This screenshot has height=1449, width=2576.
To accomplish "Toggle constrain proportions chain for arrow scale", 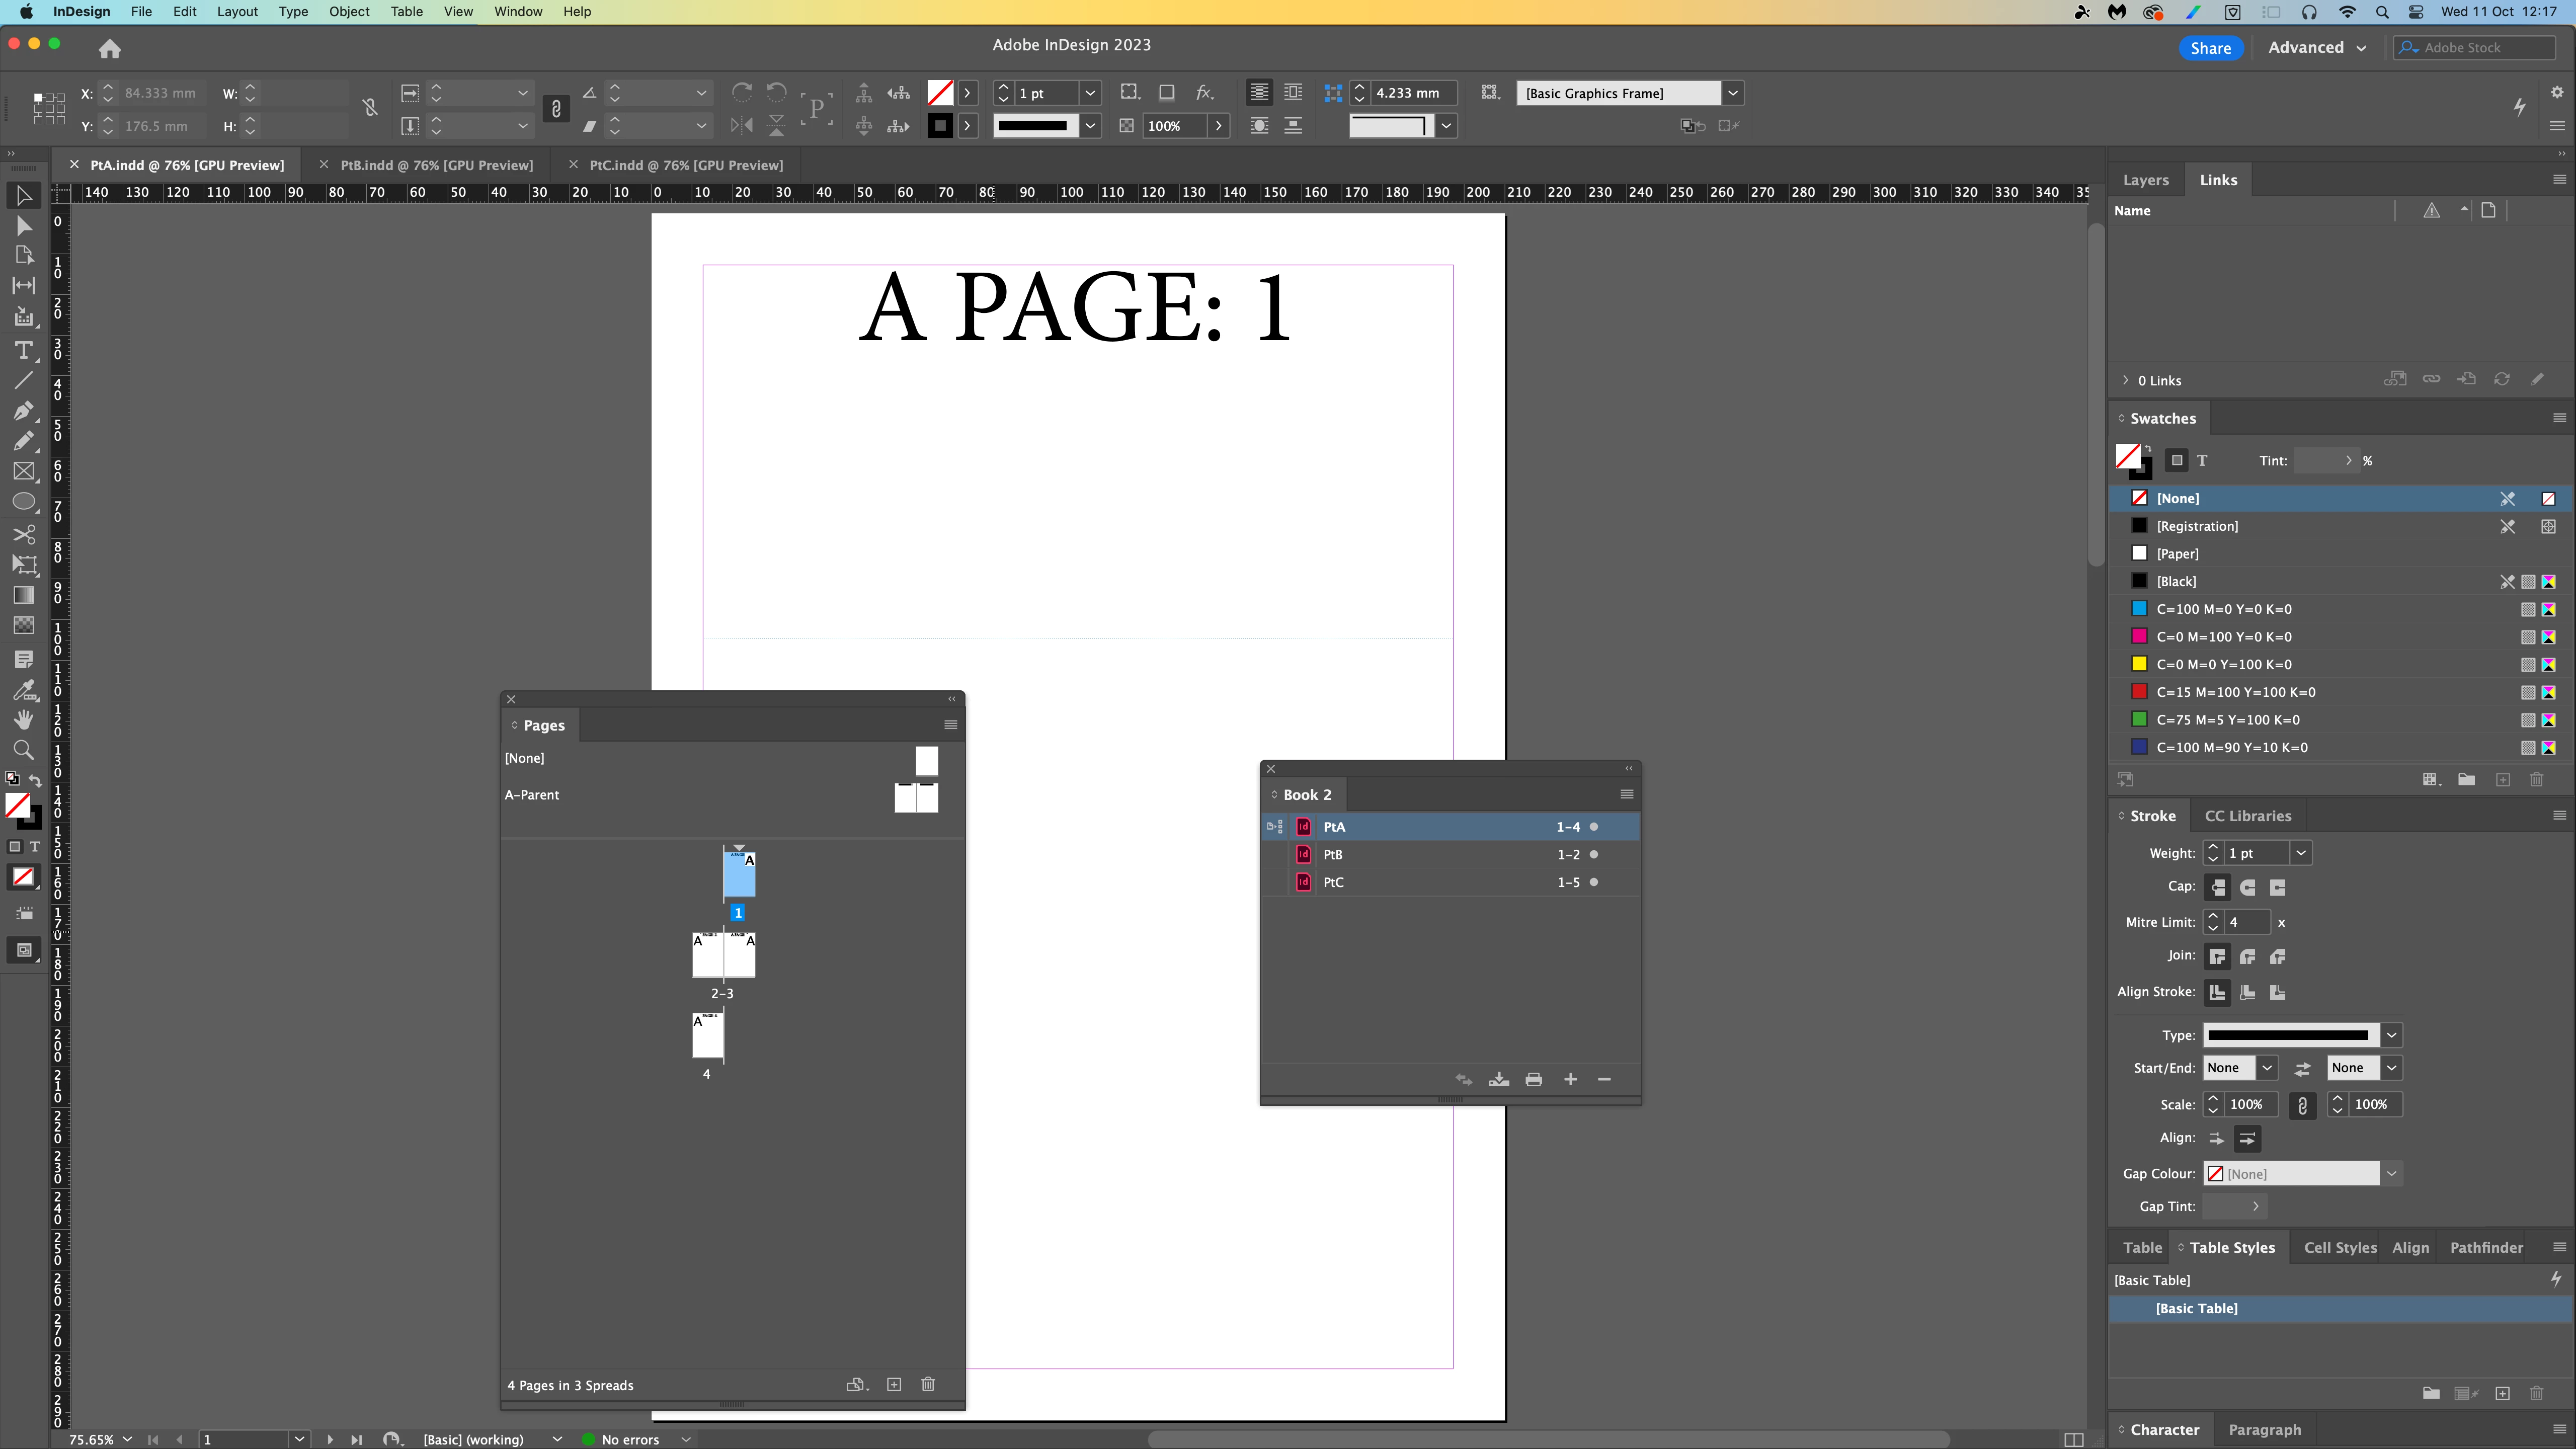I will pyautogui.click(x=2302, y=1105).
